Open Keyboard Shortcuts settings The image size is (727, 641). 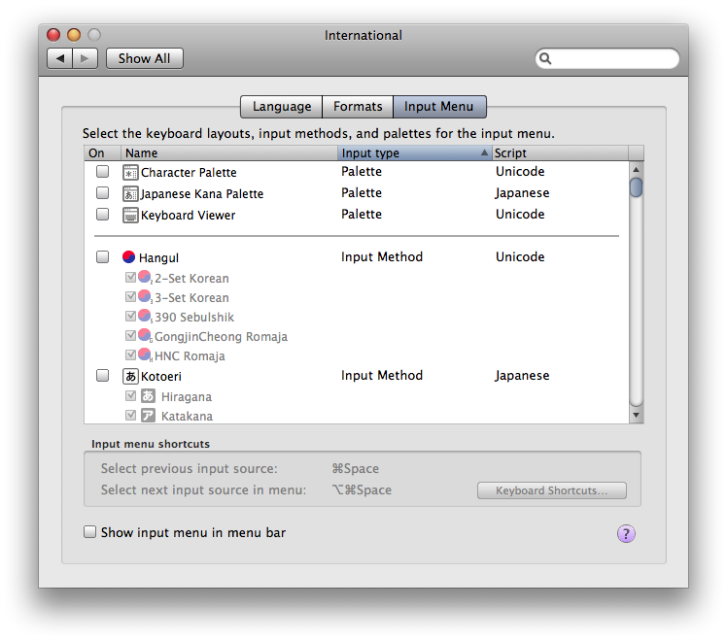click(x=552, y=490)
